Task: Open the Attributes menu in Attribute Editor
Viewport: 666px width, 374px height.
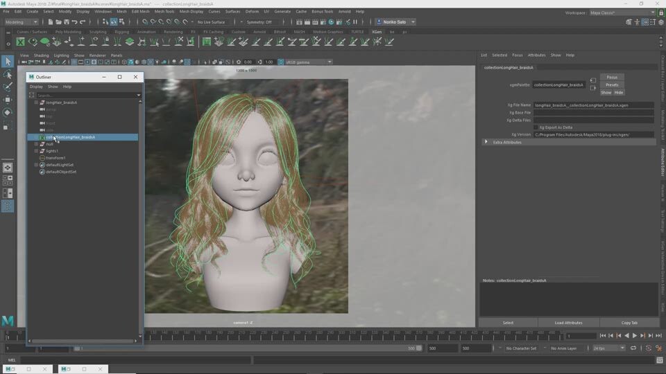Action: click(x=536, y=55)
